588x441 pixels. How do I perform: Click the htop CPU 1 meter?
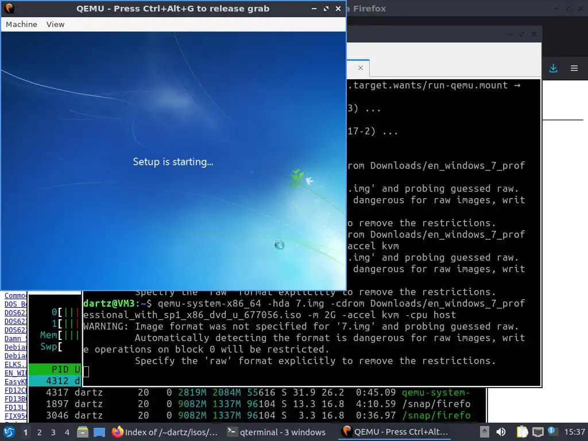click(x=65, y=324)
